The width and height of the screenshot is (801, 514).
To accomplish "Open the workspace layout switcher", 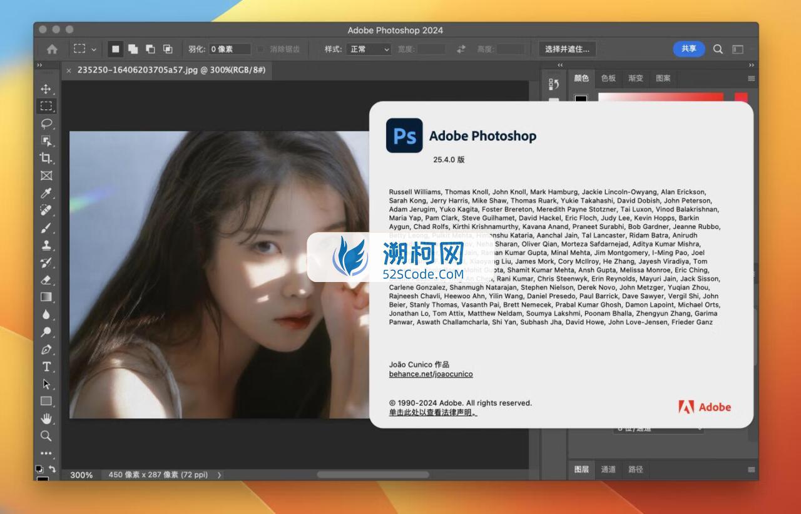I will pos(738,49).
